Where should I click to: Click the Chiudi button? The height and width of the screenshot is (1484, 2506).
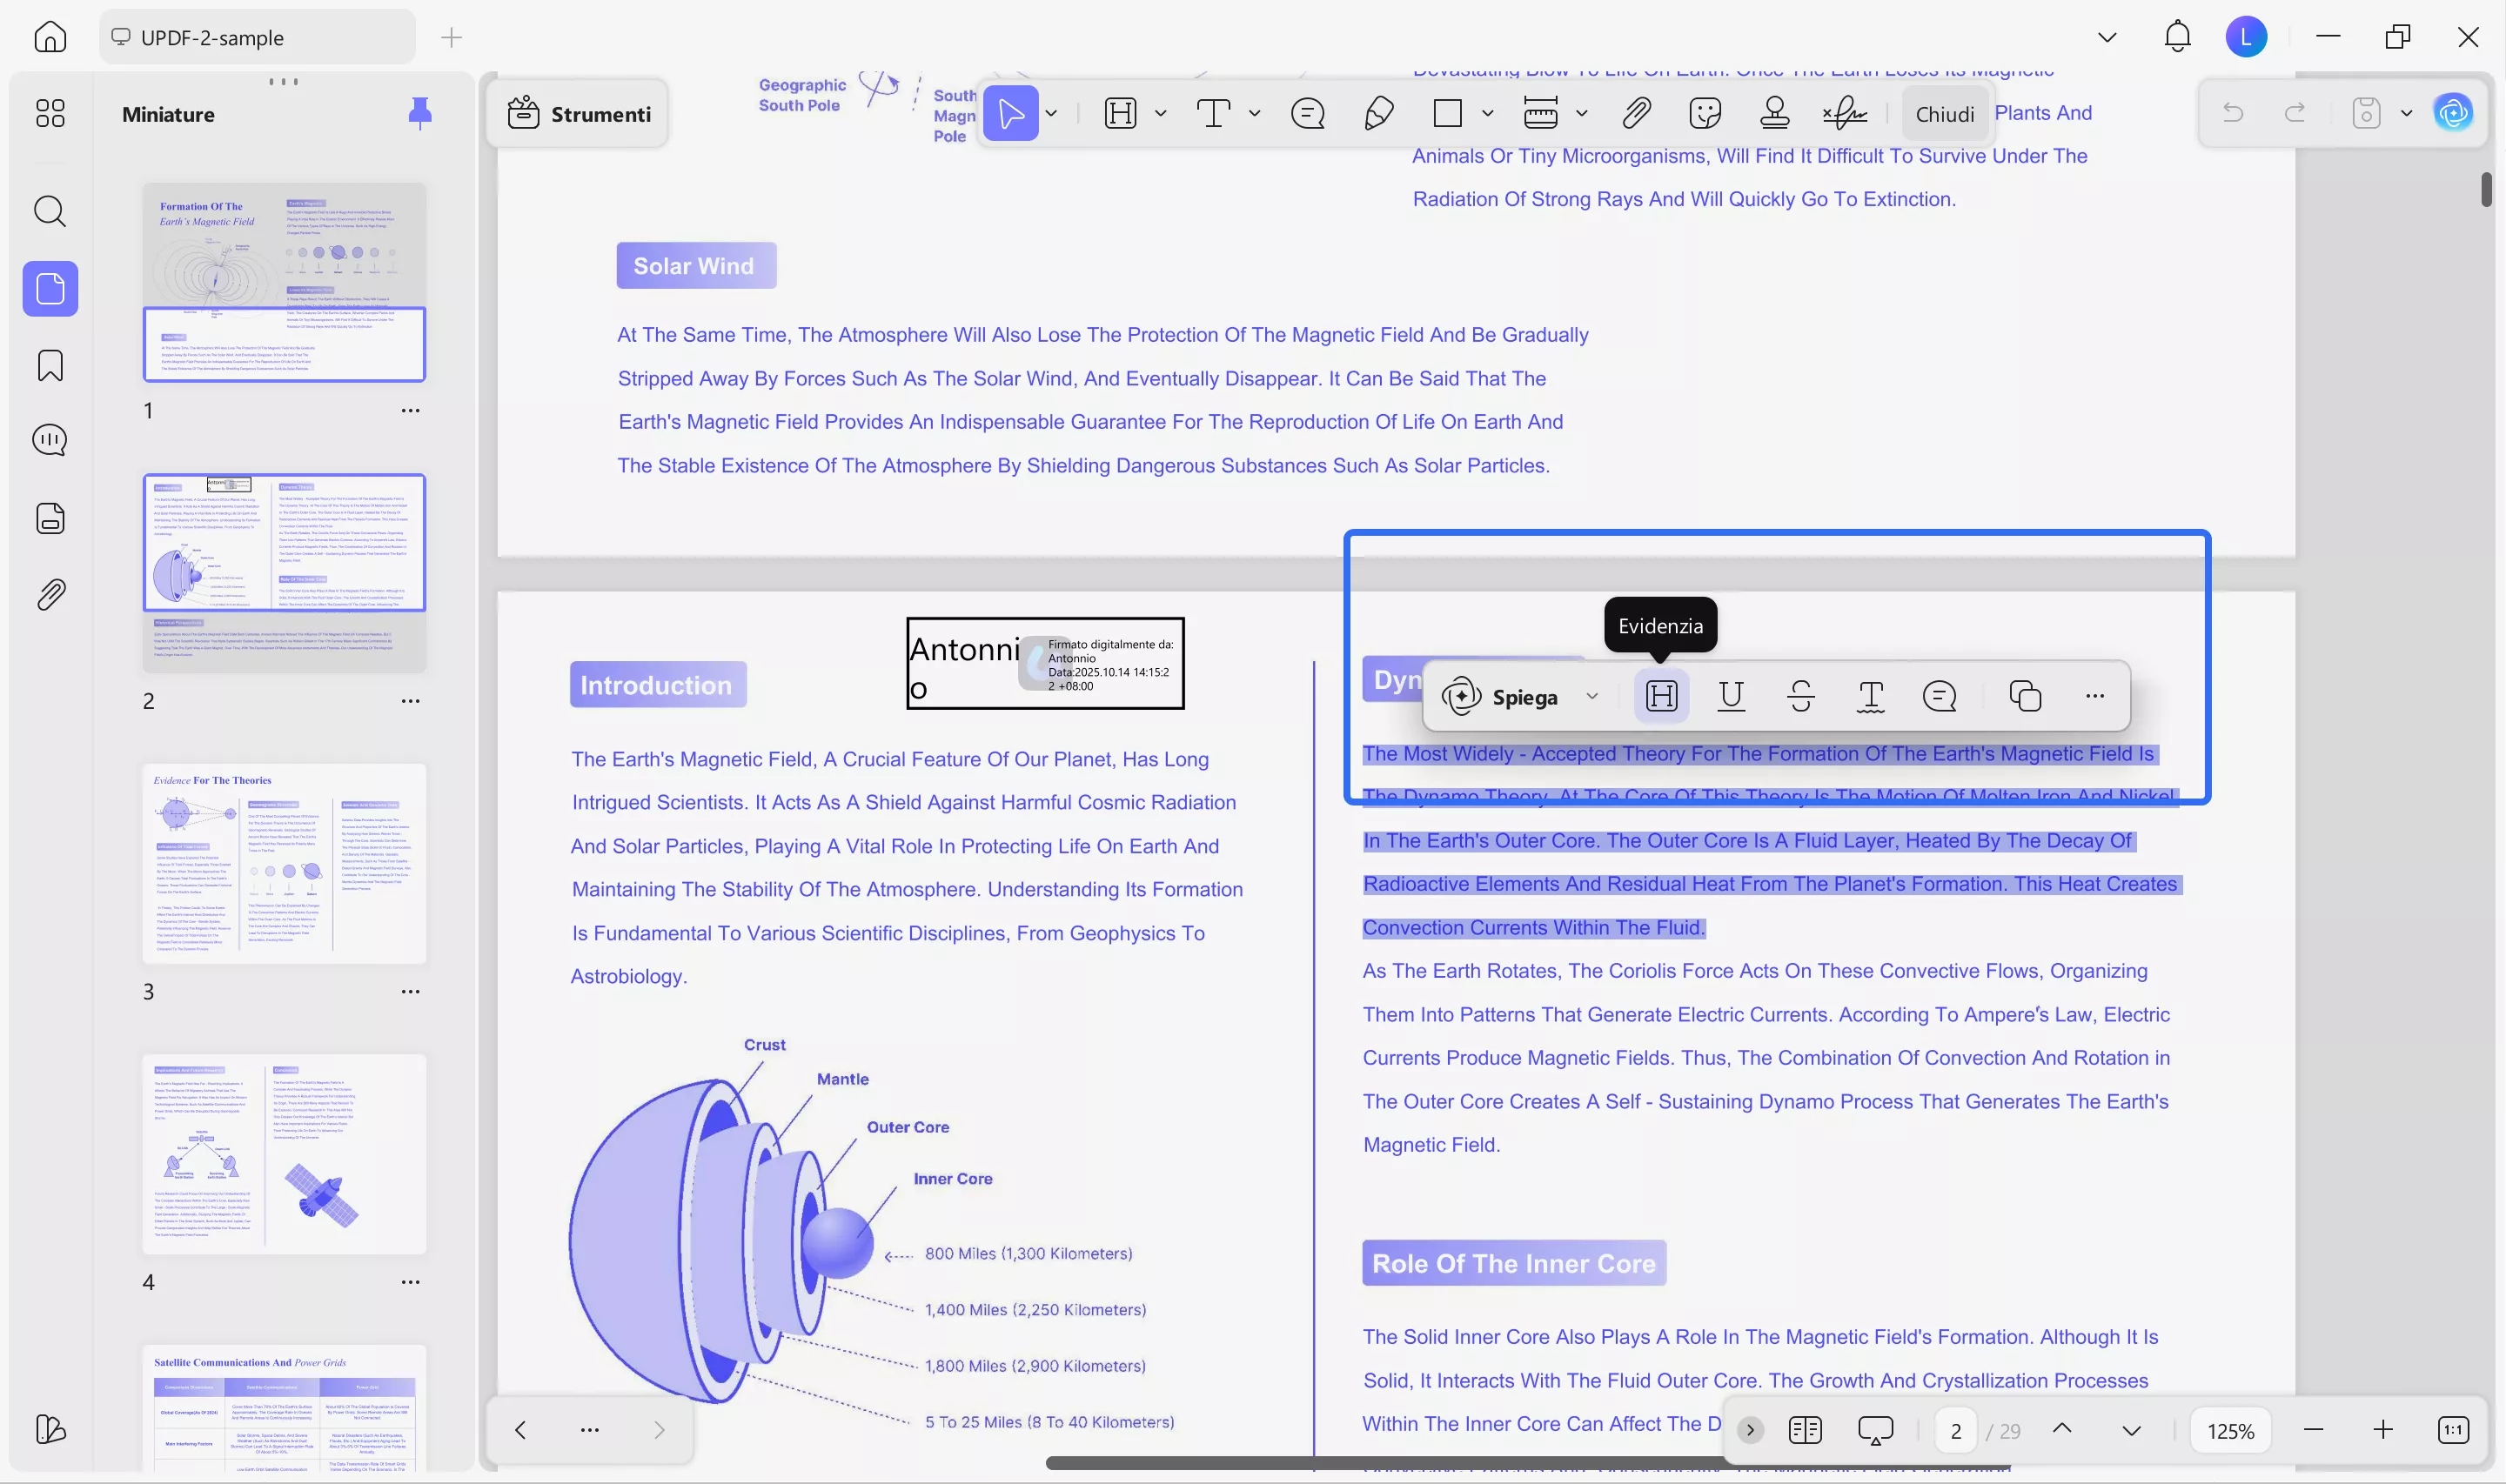(x=1944, y=113)
